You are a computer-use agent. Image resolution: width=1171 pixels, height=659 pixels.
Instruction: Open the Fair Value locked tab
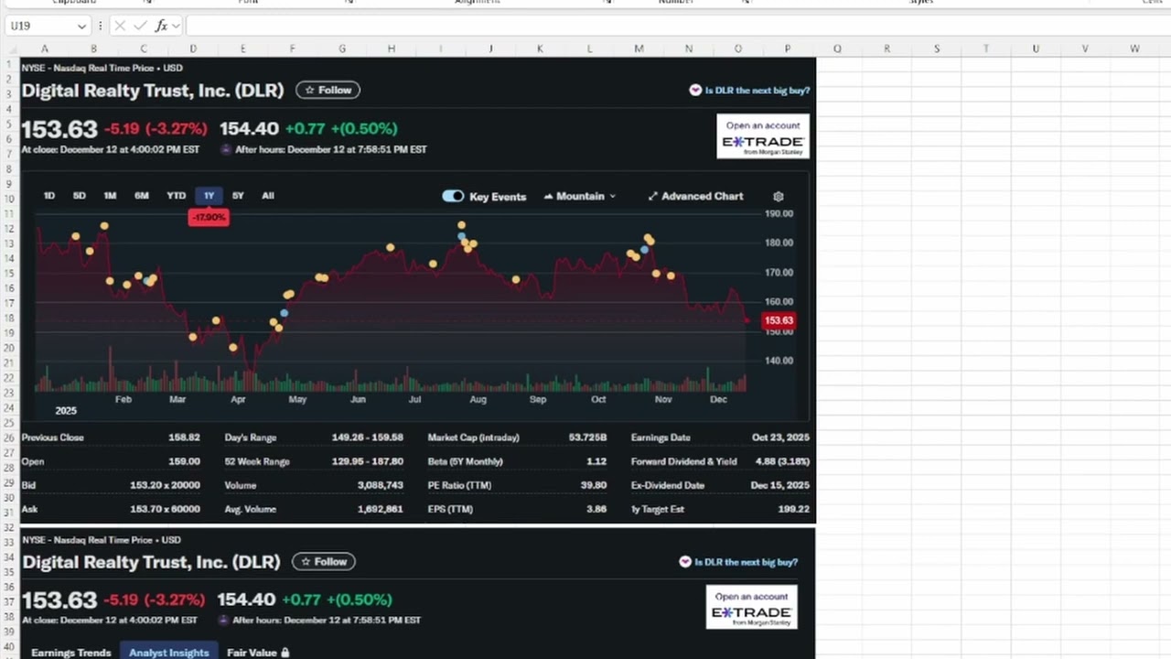pos(258,653)
